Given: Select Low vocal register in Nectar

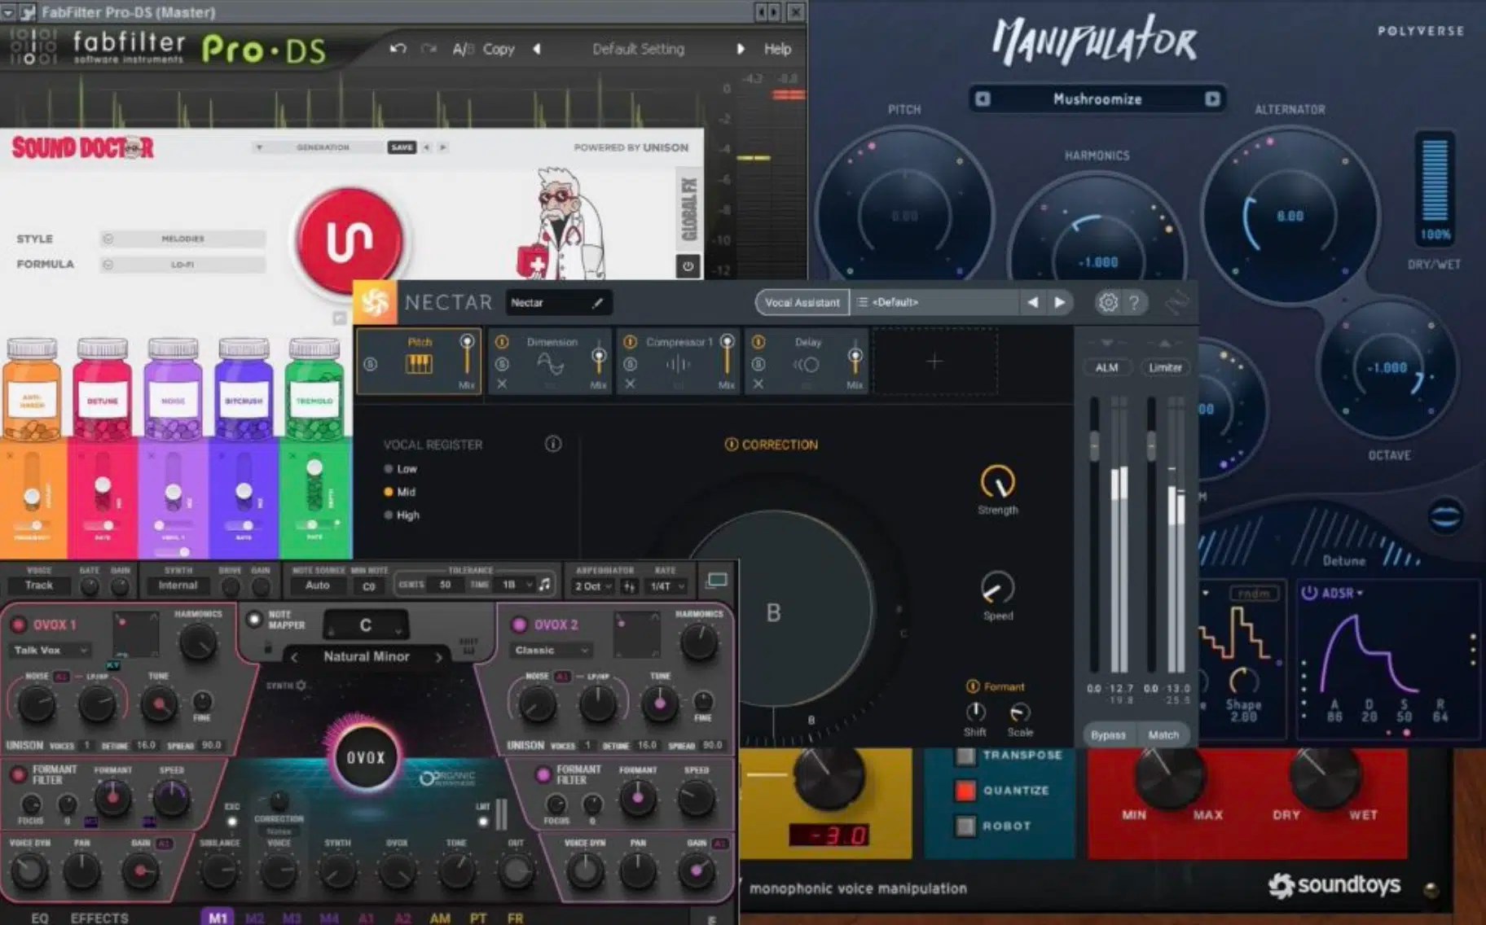Looking at the screenshot, I should coord(401,469).
